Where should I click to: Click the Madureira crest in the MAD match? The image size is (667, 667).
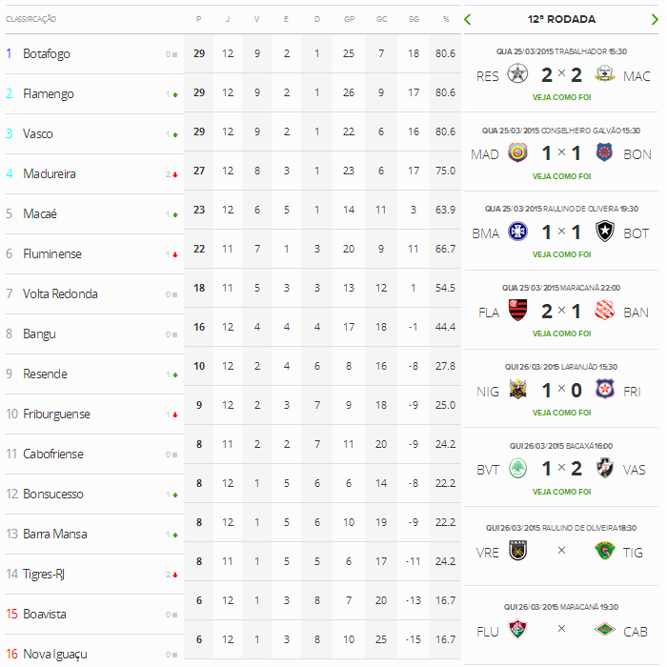point(518,153)
